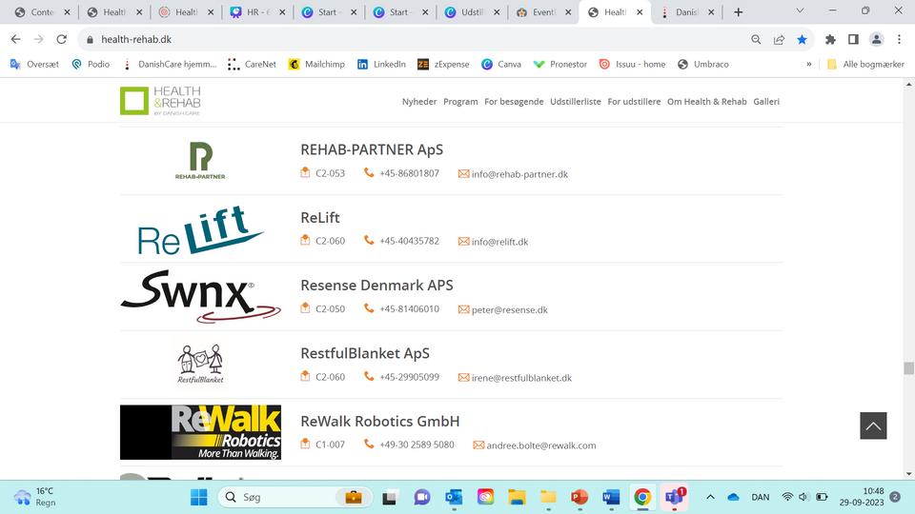Open the Alle bogmærker folder
The width and height of the screenshot is (915, 514).
point(865,64)
